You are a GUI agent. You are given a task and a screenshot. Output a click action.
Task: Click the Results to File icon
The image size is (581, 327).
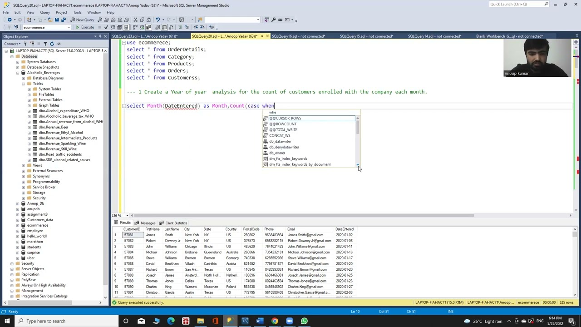point(171,27)
